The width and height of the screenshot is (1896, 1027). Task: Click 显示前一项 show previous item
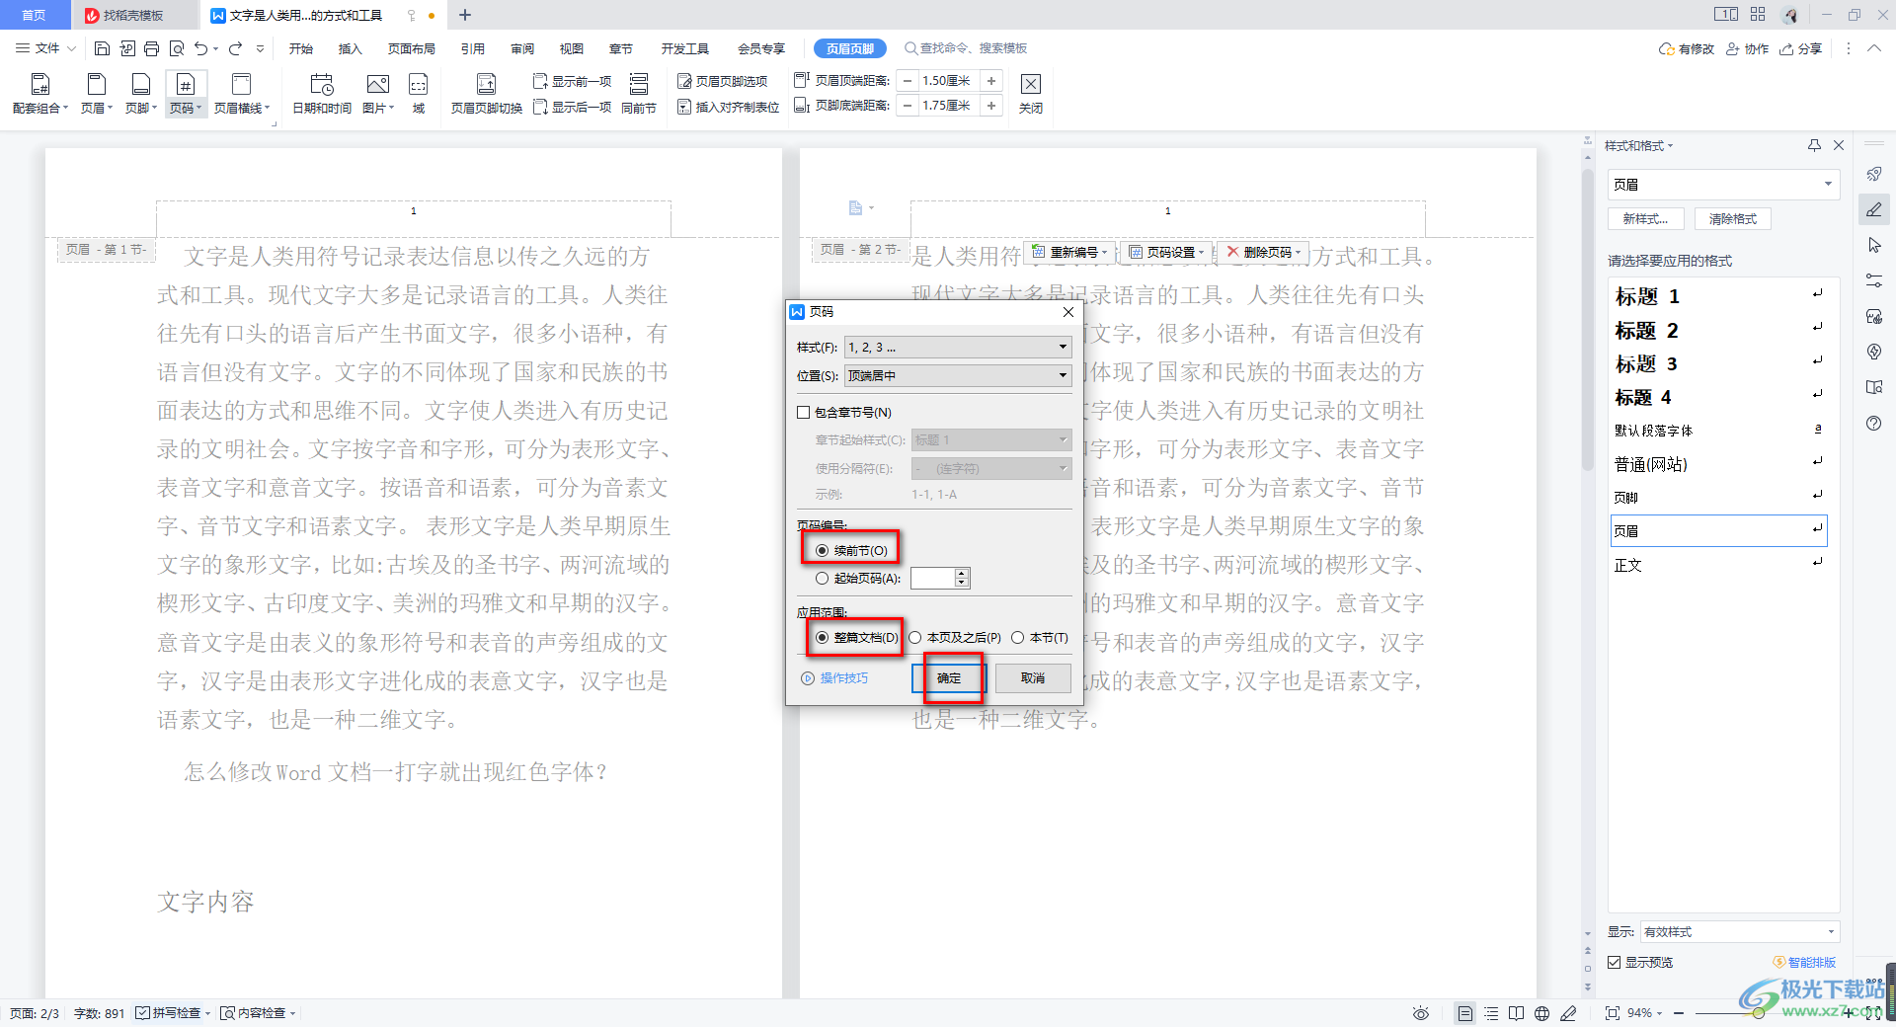pos(572,81)
